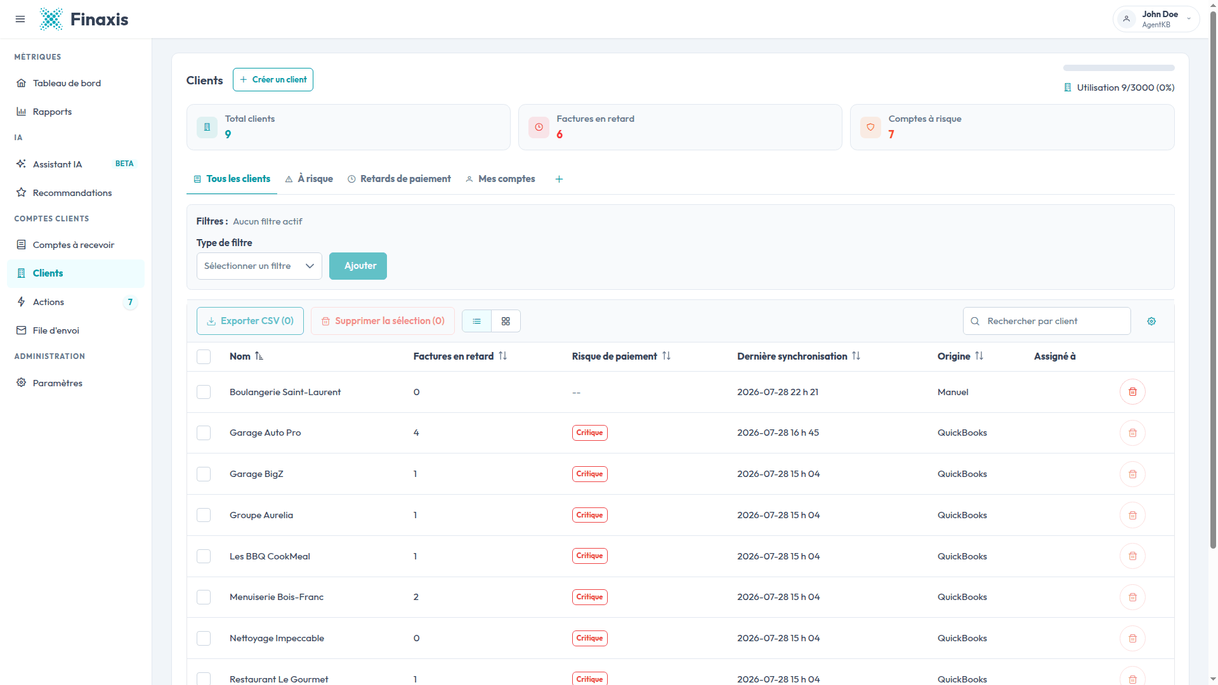Sort by Factures en retard arrows

coord(503,356)
